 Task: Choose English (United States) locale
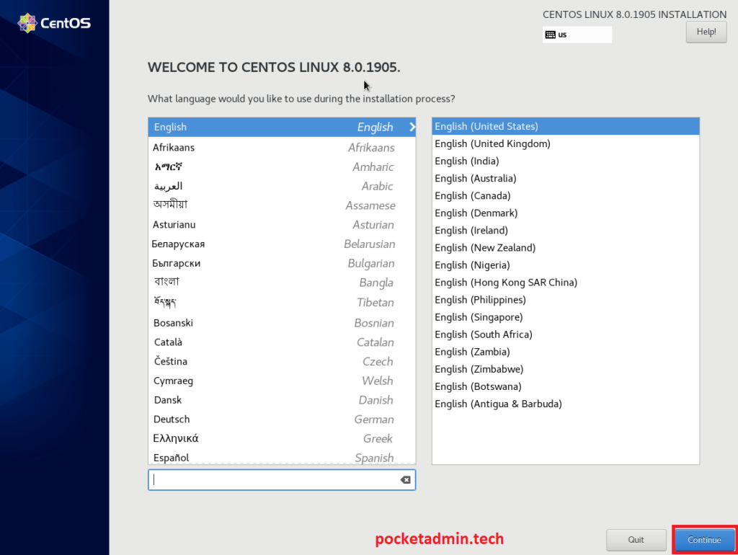tap(566, 126)
